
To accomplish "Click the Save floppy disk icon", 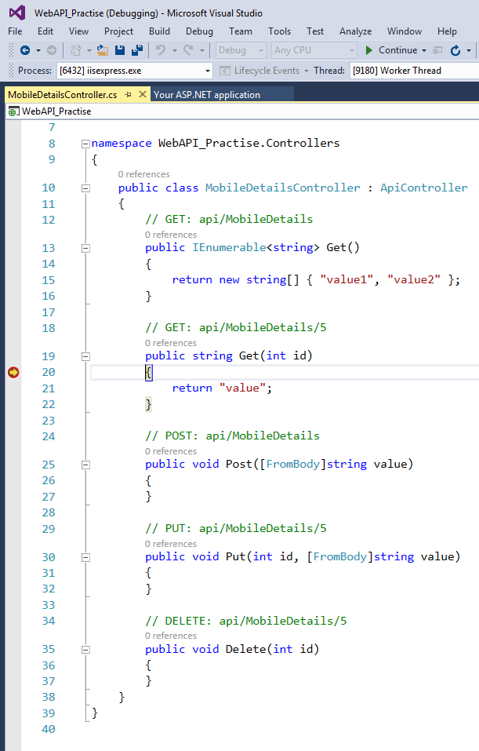I will click(x=120, y=50).
